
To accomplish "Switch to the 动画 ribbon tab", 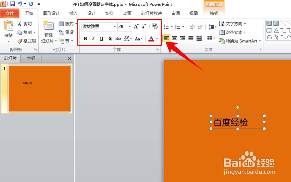I will tap(127, 13).
